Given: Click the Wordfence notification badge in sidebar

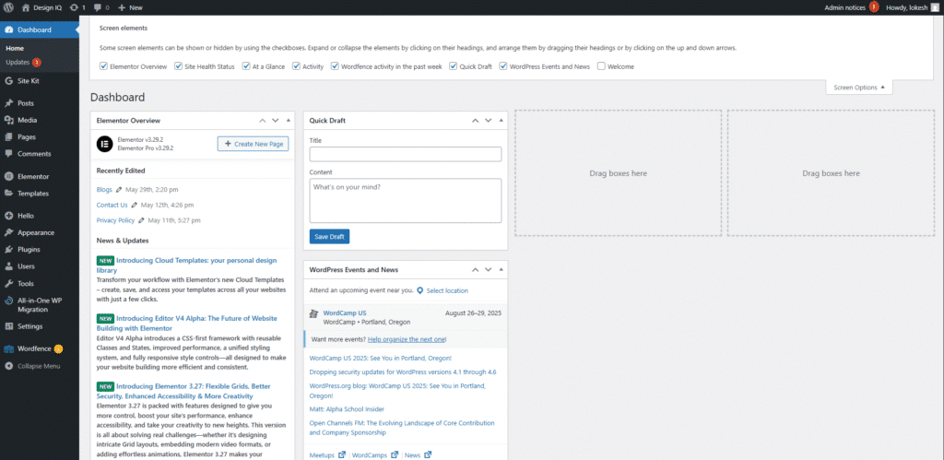Looking at the screenshot, I should (58, 348).
